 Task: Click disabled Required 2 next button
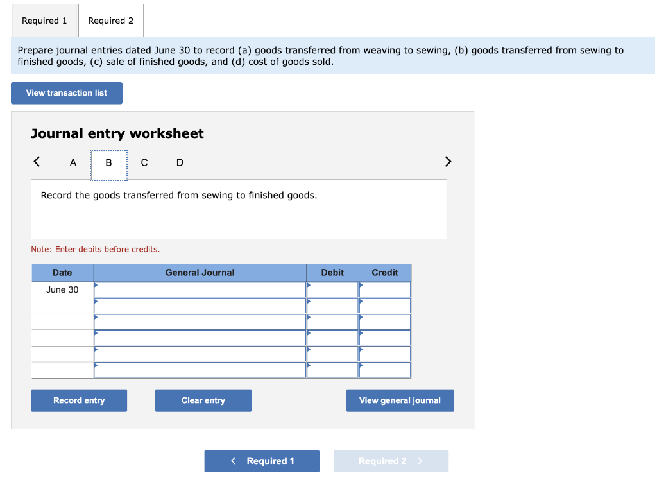coord(391,461)
